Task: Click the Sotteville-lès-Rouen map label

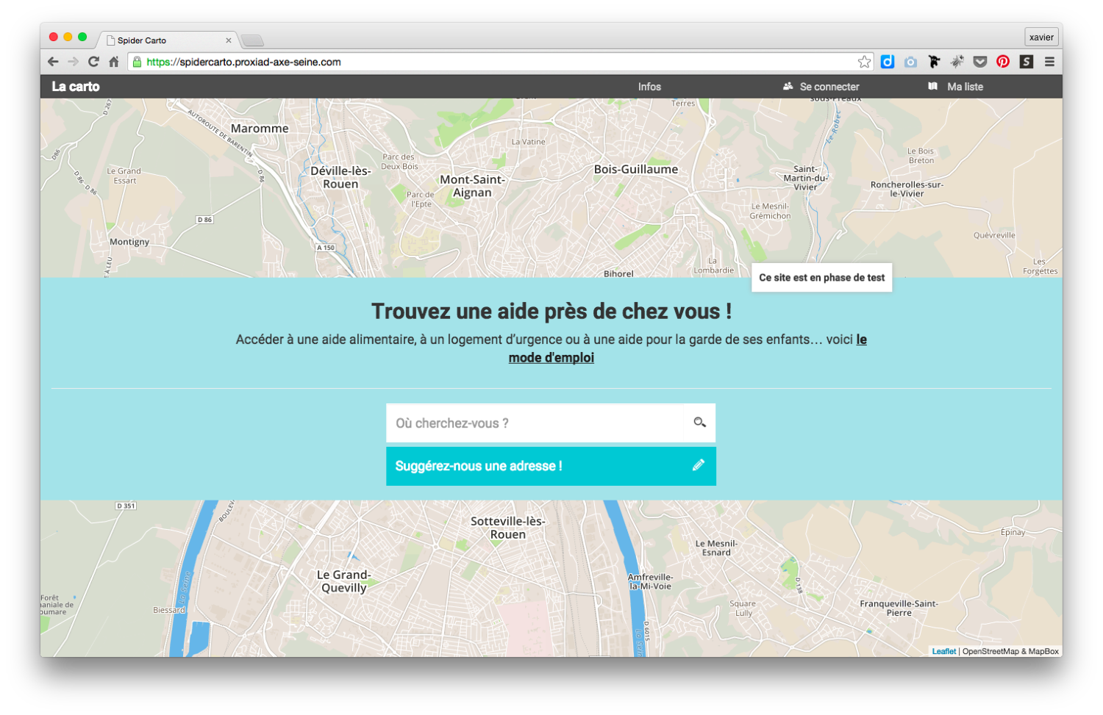Action: tap(508, 528)
